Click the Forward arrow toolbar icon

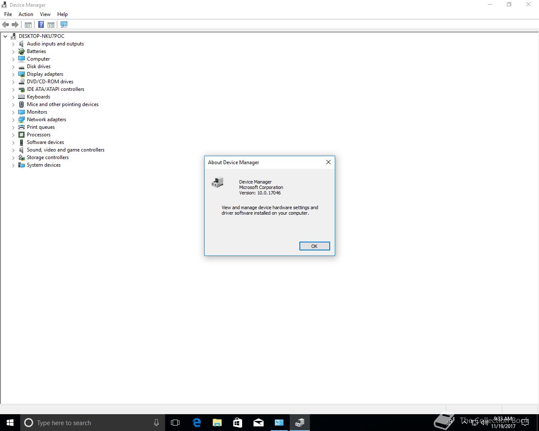[15, 25]
